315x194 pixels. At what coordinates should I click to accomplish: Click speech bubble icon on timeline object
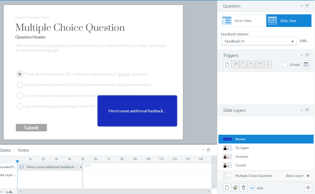click(x=22, y=167)
